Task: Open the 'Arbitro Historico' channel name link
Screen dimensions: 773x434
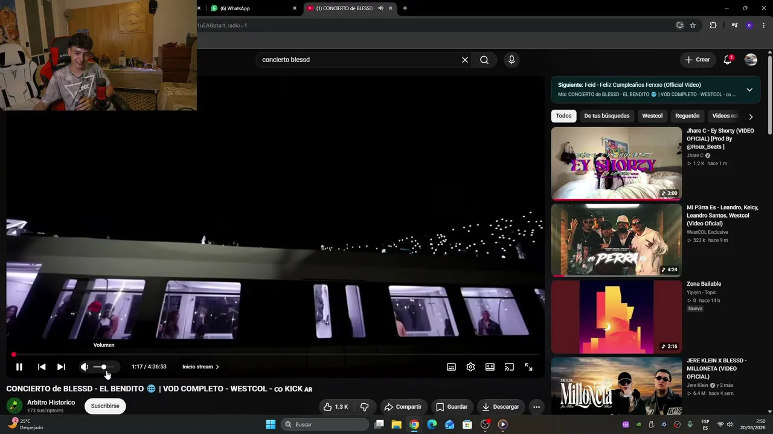Action: [x=51, y=403]
